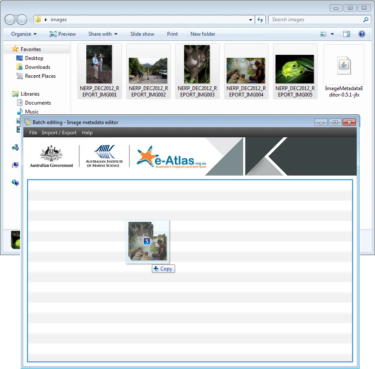The height and width of the screenshot is (369, 375).
Task: Select thumbnail NERP_DEC2012_REPORT_IMG001
Action: click(99, 71)
